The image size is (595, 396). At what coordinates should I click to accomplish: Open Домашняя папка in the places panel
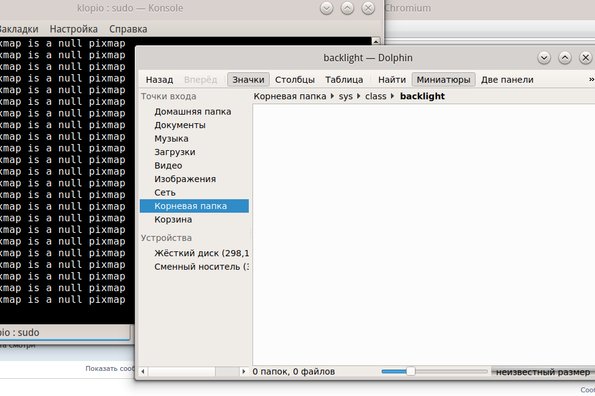pos(193,112)
